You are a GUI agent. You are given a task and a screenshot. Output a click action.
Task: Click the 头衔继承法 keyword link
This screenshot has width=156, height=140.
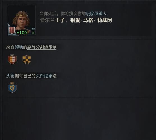pyautogui.click(x=46, y=76)
